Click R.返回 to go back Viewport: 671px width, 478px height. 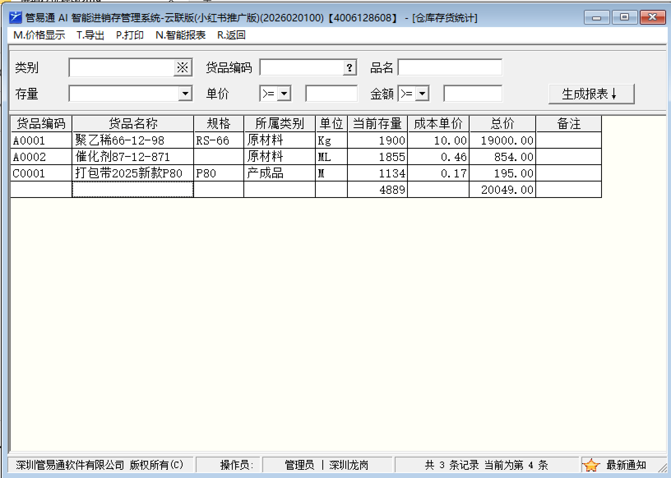tap(231, 35)
